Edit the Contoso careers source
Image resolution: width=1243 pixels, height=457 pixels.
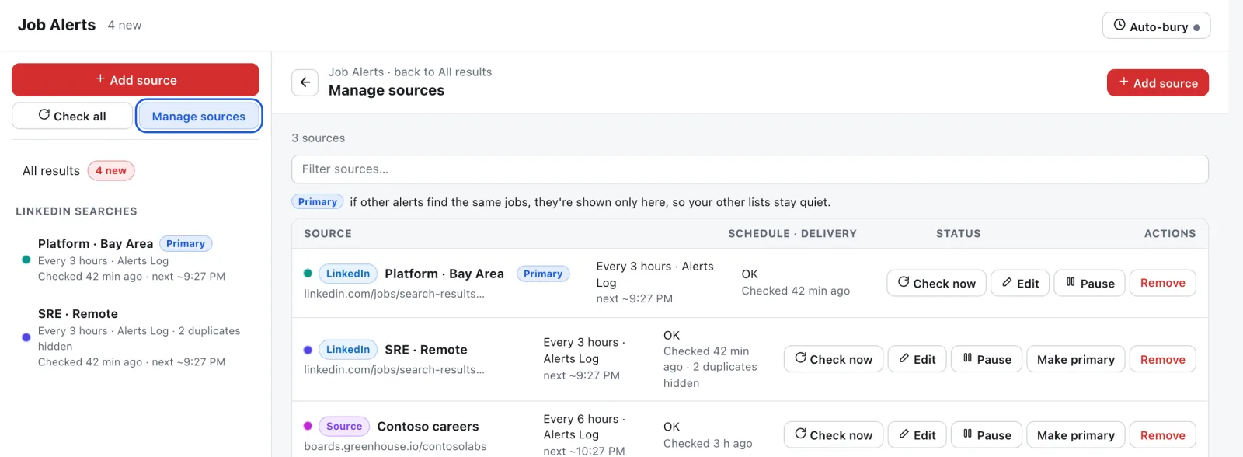(917, 435)
